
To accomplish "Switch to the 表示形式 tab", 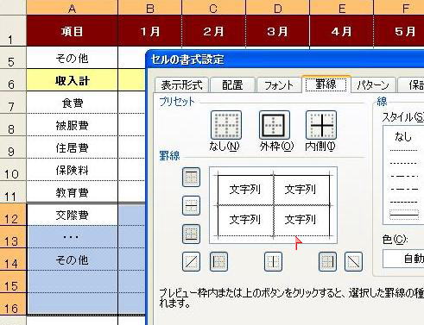I will coord(181,85).
